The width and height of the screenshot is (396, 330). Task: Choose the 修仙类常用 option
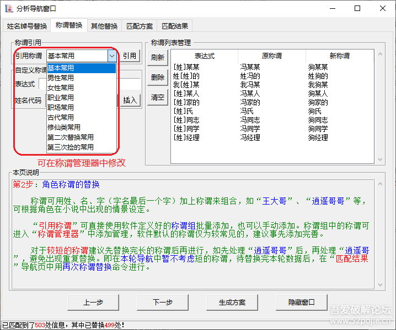pos(81,127)
